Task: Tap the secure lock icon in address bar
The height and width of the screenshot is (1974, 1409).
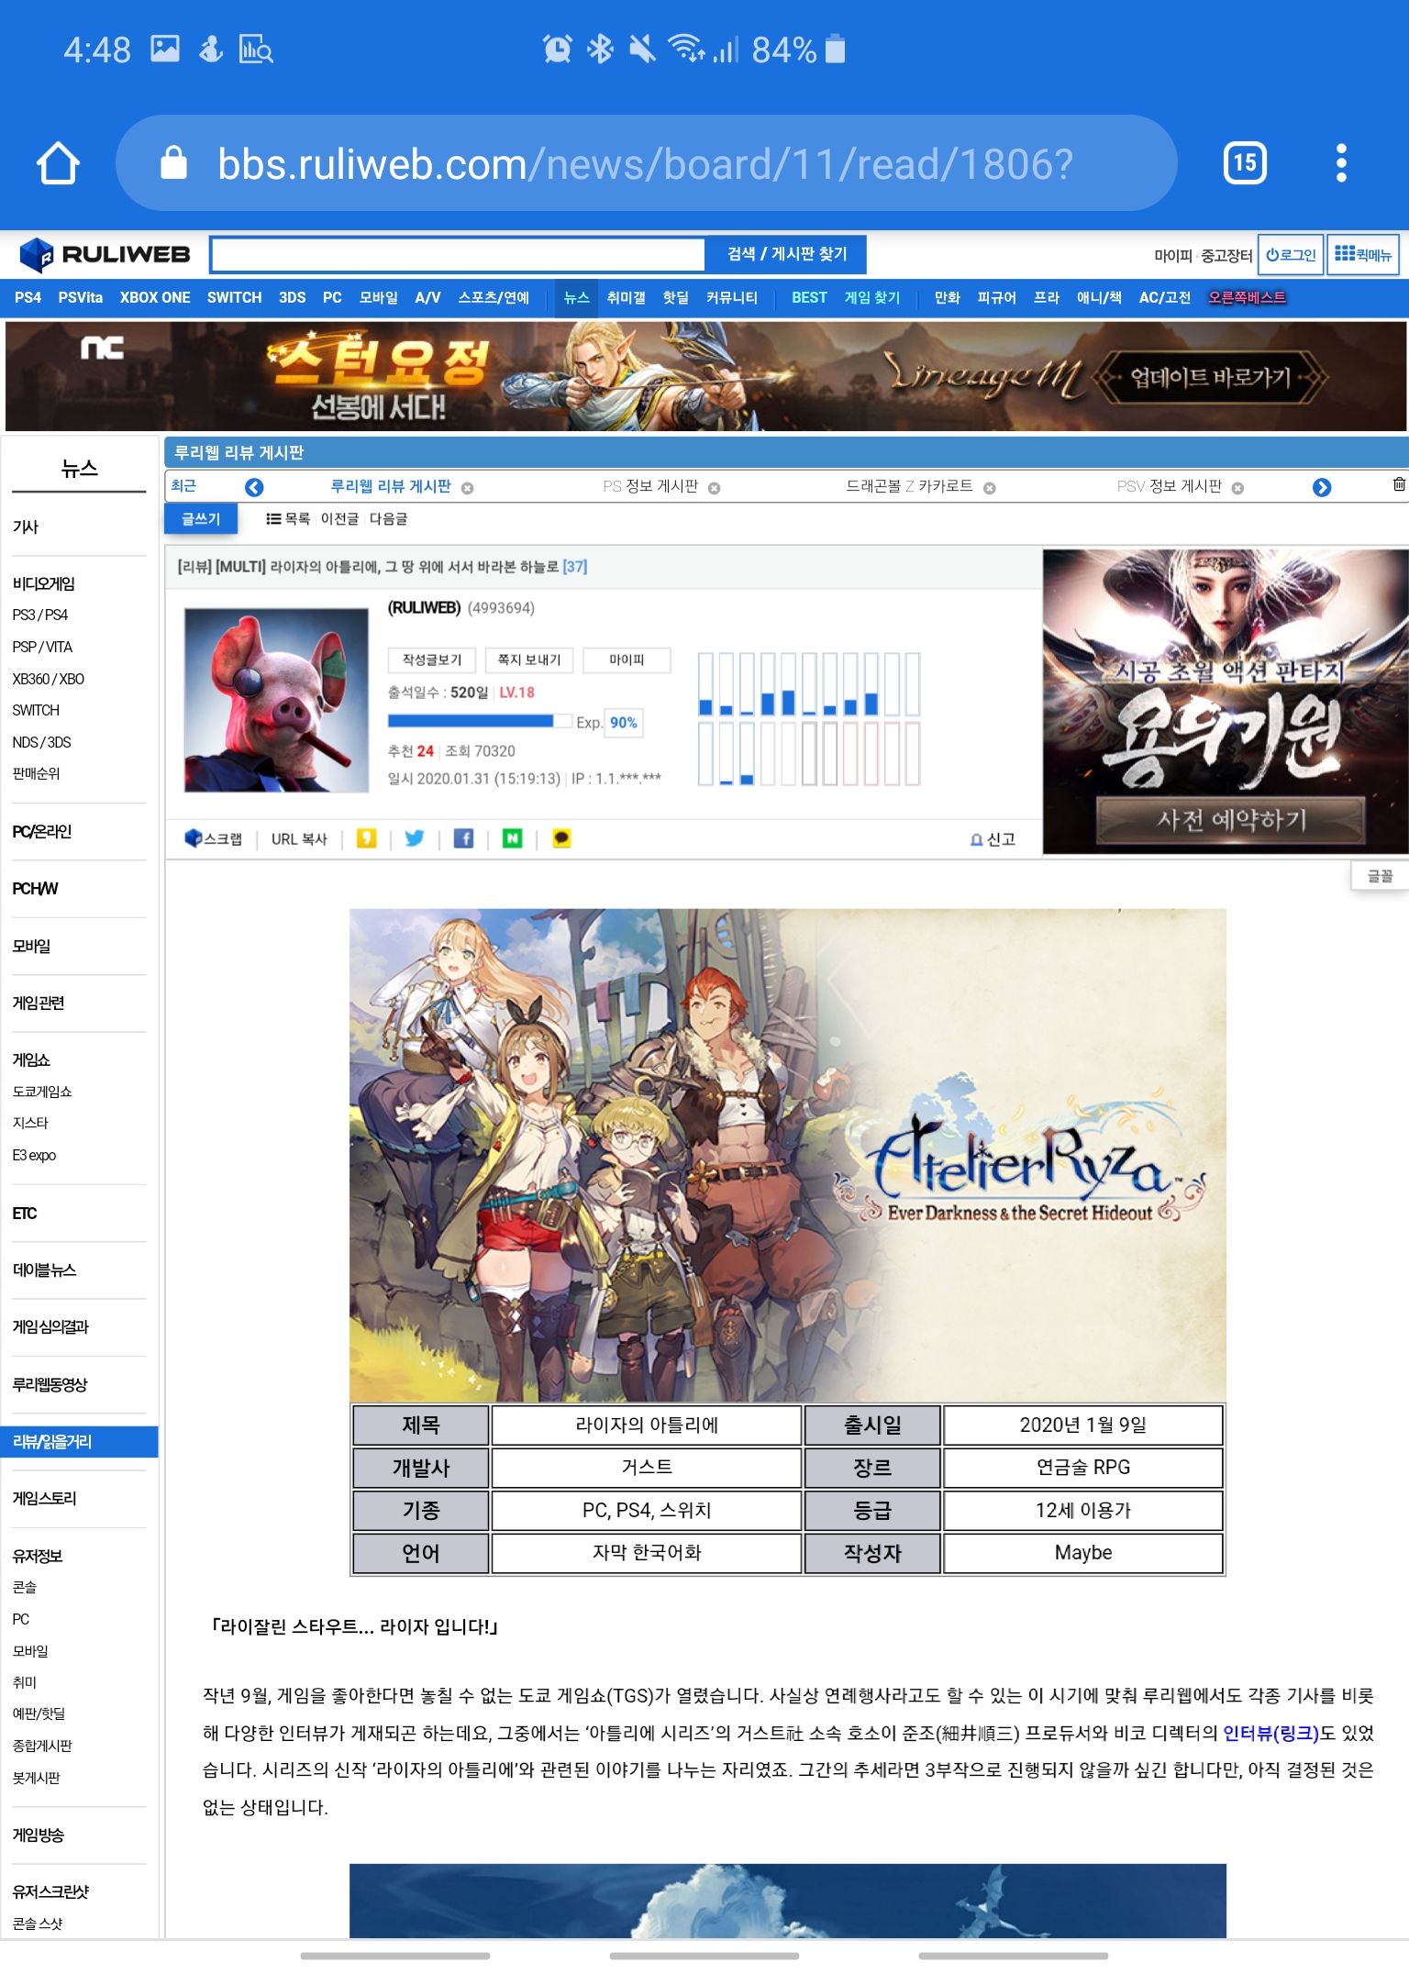Action: tap(173, 163)
